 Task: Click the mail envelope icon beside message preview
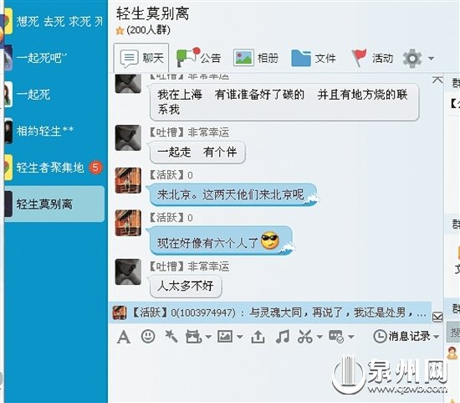pyautogui.click(x=437, y=318)
